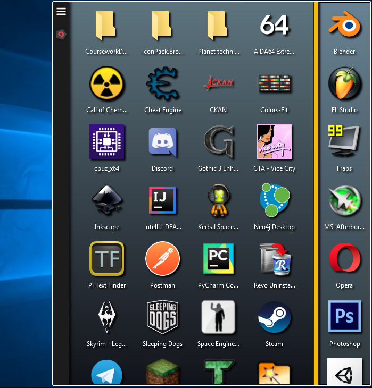
Task: Open MSI Afterburner
Action: 344,200
